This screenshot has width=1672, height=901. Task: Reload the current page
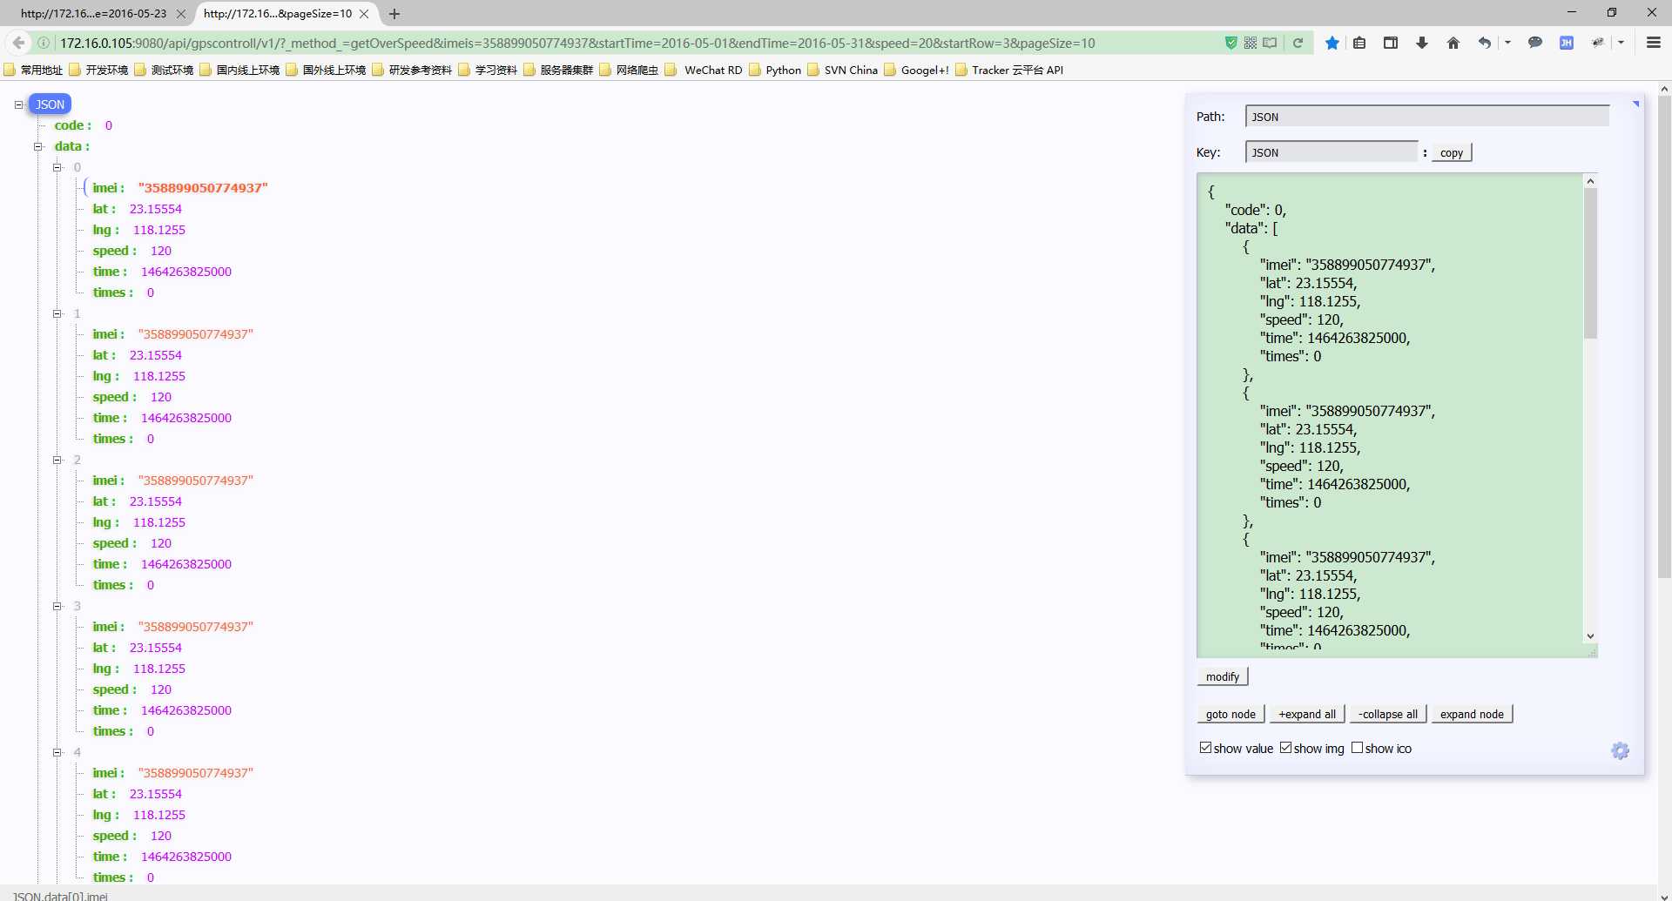pyautogui.click(x=1298, y=43)
